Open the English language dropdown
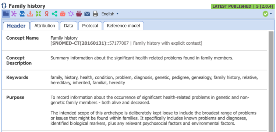This screenshot has width=276, height=132. coord(110,14)
